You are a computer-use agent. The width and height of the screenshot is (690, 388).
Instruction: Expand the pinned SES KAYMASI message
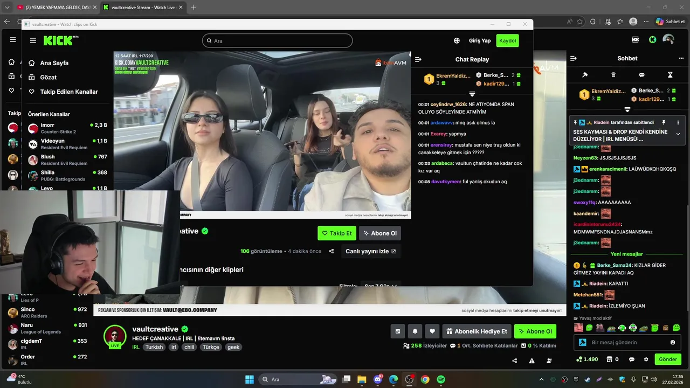pyautogui.click(x=678, y=134)
